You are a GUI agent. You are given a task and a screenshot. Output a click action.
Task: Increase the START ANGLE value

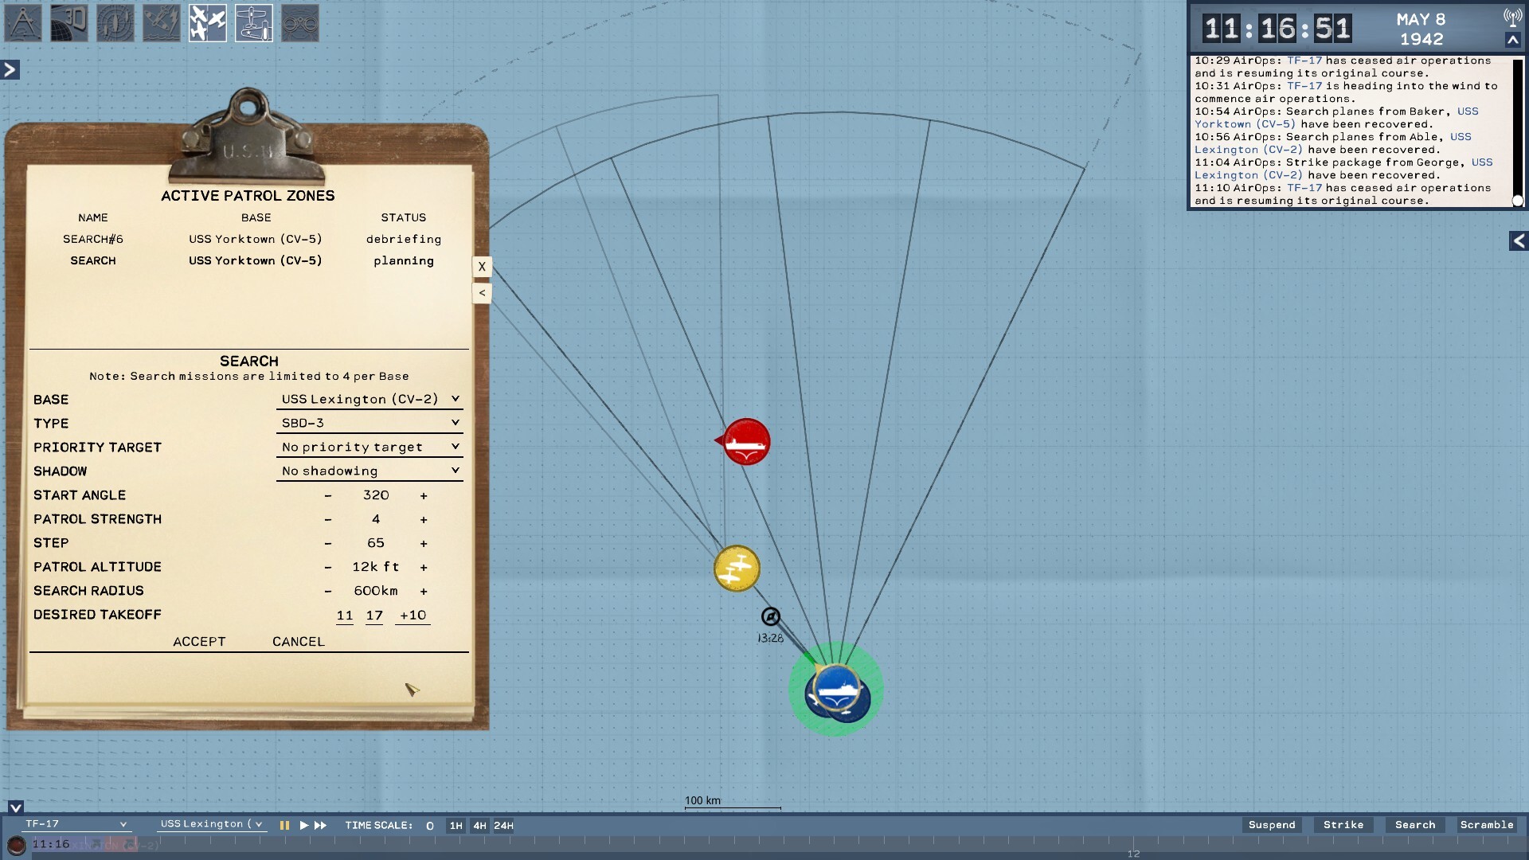point(424,495)
